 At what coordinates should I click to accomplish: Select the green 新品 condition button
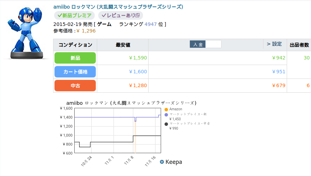click(x=75, y=58)
